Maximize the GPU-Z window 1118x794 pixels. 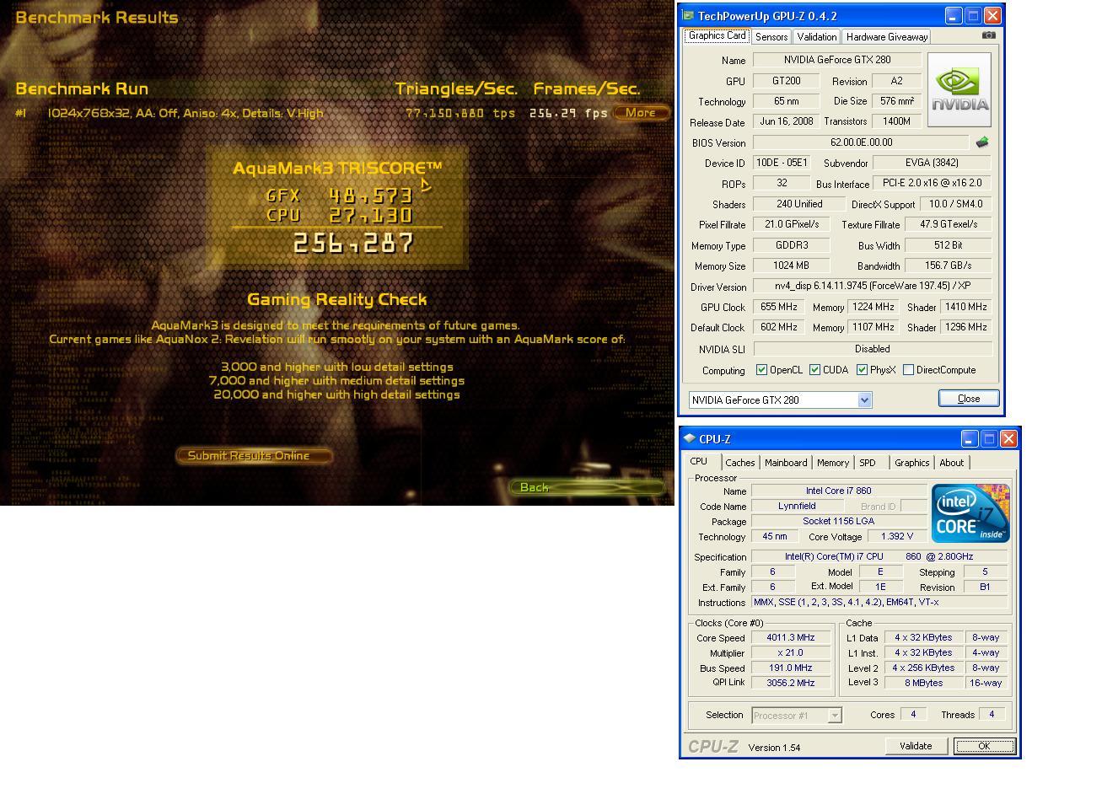point(973,15)
